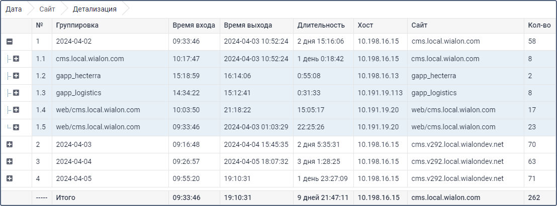Expand row 1.1 cms.local.wialon.com
Image resolution: width=557 pixels, height=206 pixels.
16,59
